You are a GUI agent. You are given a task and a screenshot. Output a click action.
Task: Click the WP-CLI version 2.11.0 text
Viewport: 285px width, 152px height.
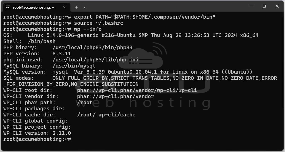pyautogui.click(x=37, y=133)
